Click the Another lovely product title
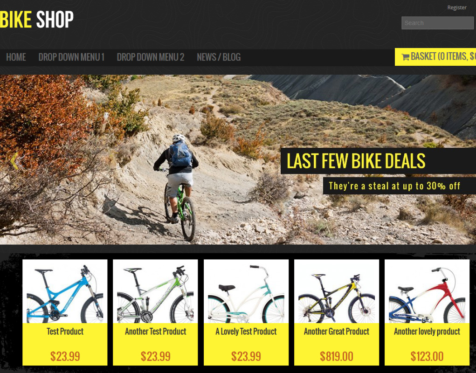 (x=427, y=332)
